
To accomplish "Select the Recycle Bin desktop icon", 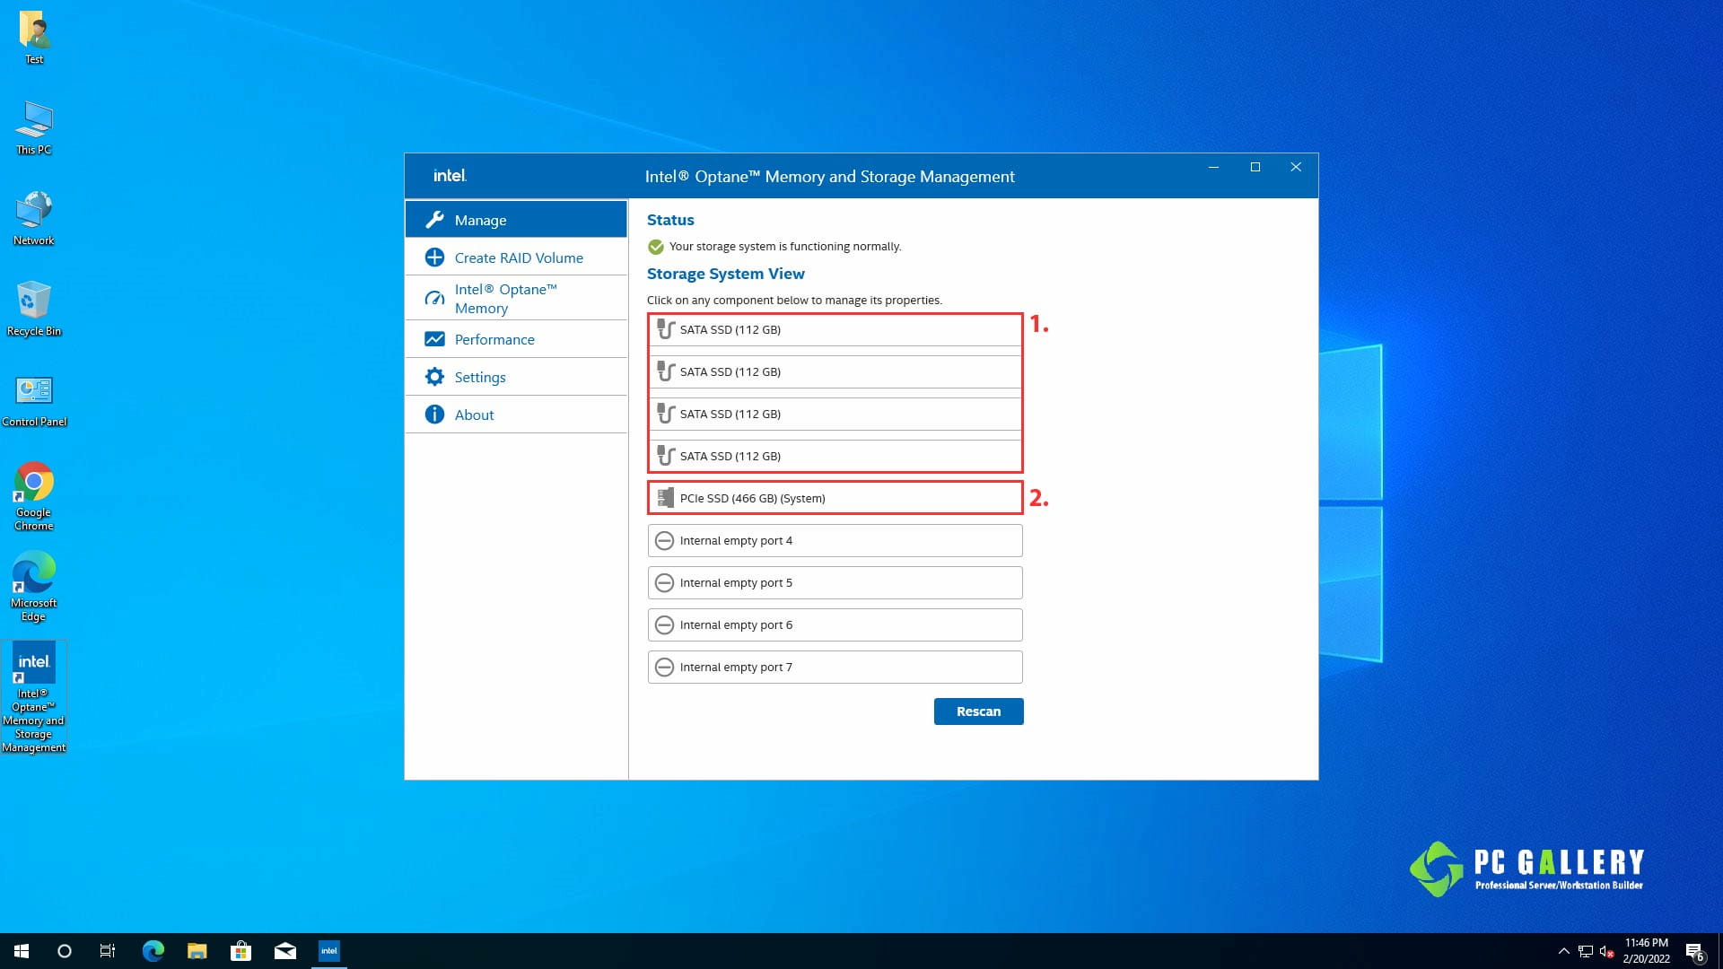I will click(34, 308).
